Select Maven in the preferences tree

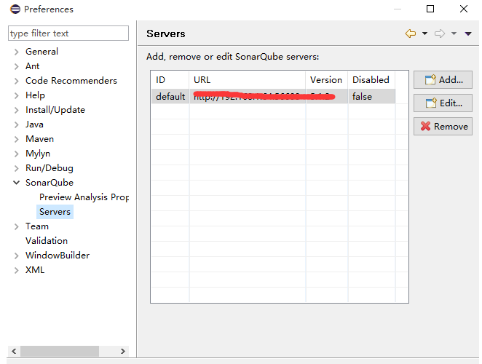coord(39,139)
